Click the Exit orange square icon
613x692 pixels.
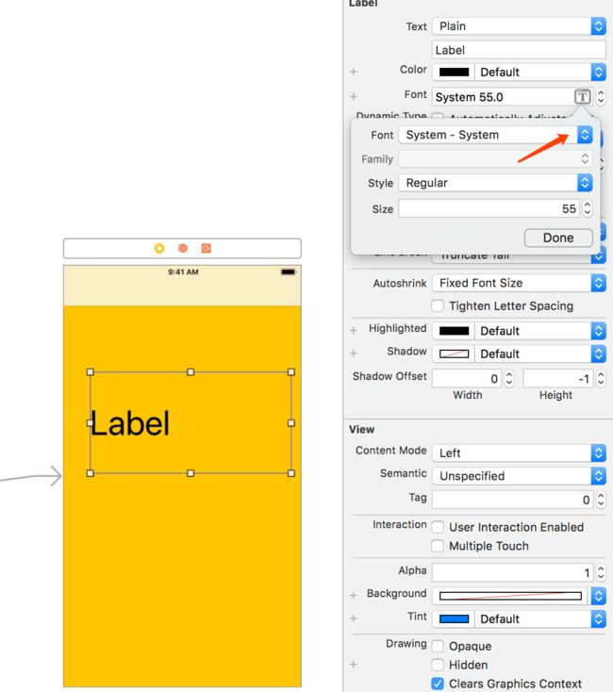[207, 249]
